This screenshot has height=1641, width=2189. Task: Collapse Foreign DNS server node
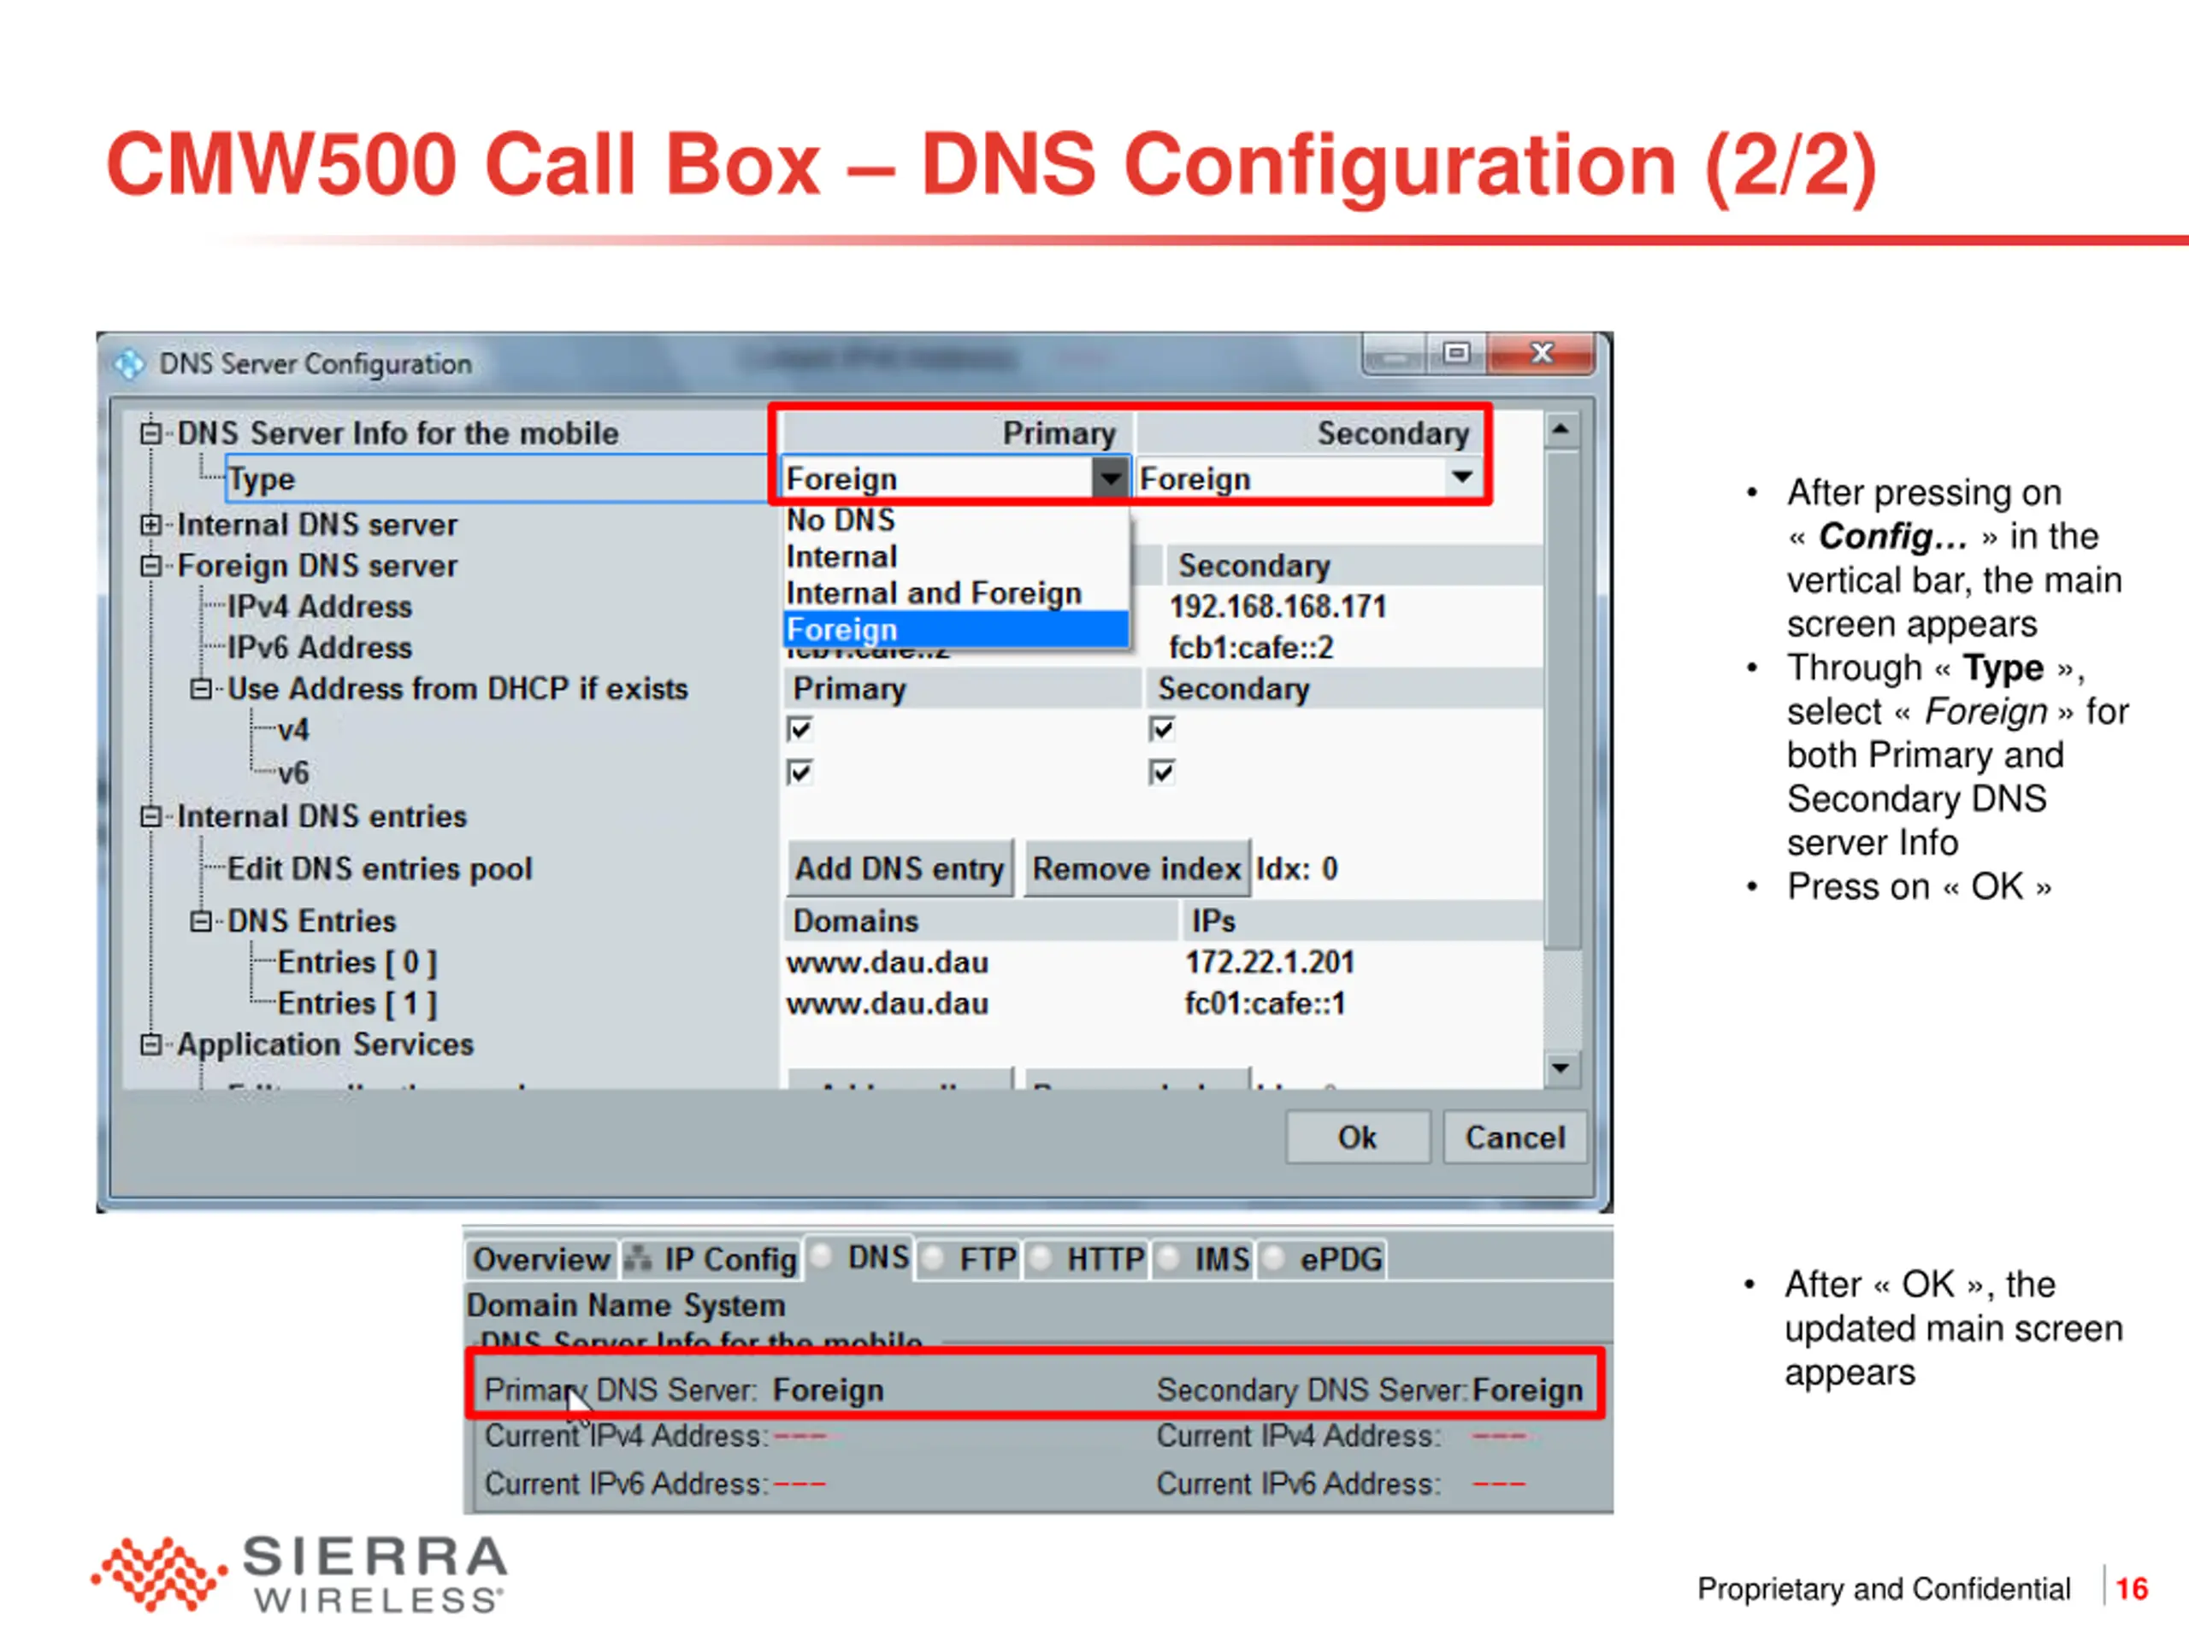click(150, 566)
